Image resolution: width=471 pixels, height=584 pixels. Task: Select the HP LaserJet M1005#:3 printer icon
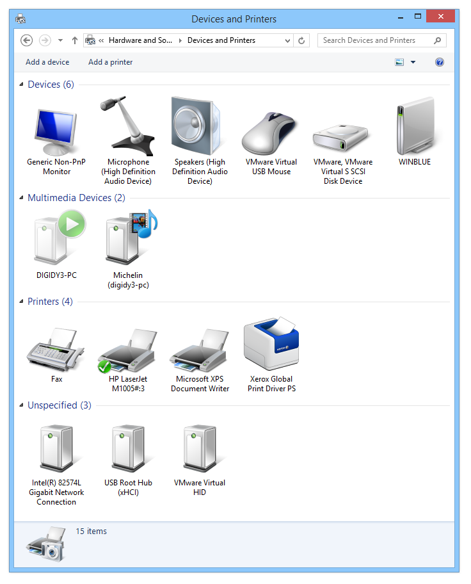[x=127, y=350]
